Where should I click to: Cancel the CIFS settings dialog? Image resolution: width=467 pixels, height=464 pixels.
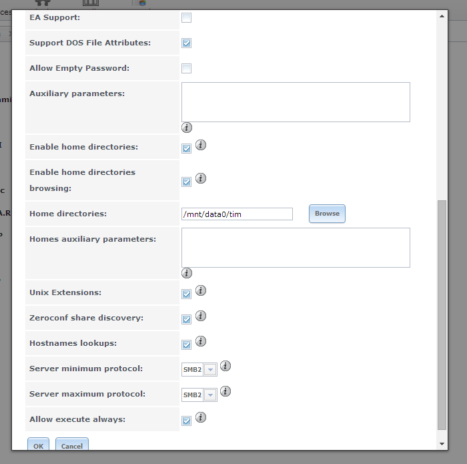pyautogui.click(x=72, y=445)
